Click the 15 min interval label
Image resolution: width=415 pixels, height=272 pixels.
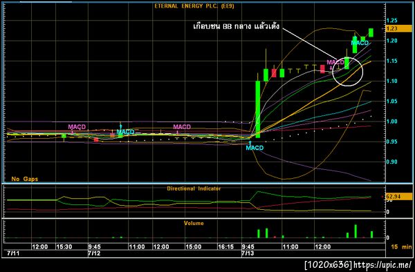[x=401, y=247]
